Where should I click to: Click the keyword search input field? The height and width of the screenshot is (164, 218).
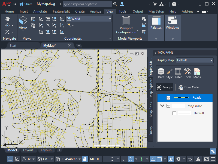[87, 4]
